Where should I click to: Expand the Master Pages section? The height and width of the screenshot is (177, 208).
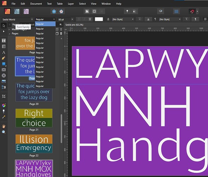point(9,29)
